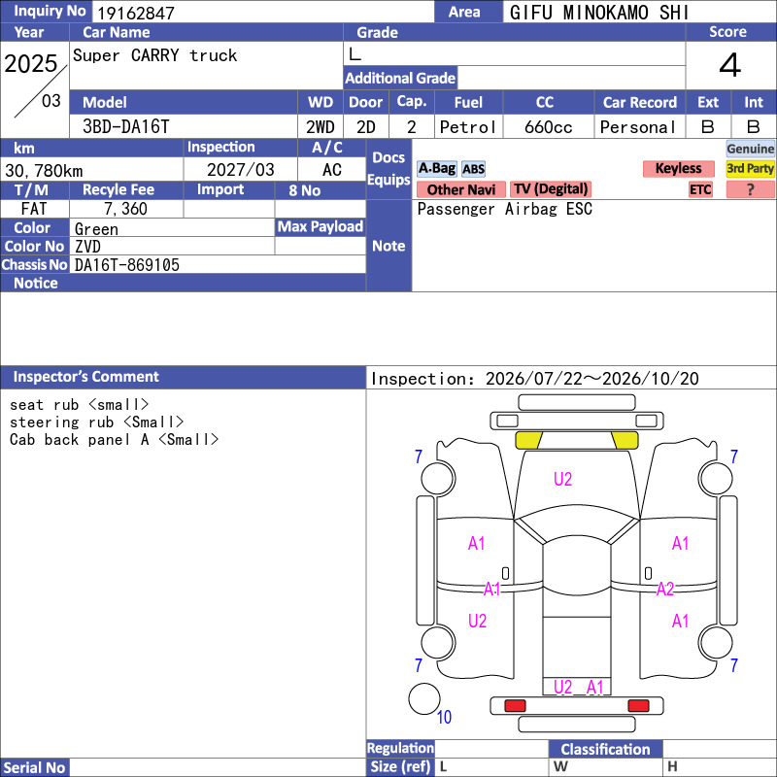Click the spare tire circle marked 10
This screenshot has width=777, height=777.
(424, 698)
